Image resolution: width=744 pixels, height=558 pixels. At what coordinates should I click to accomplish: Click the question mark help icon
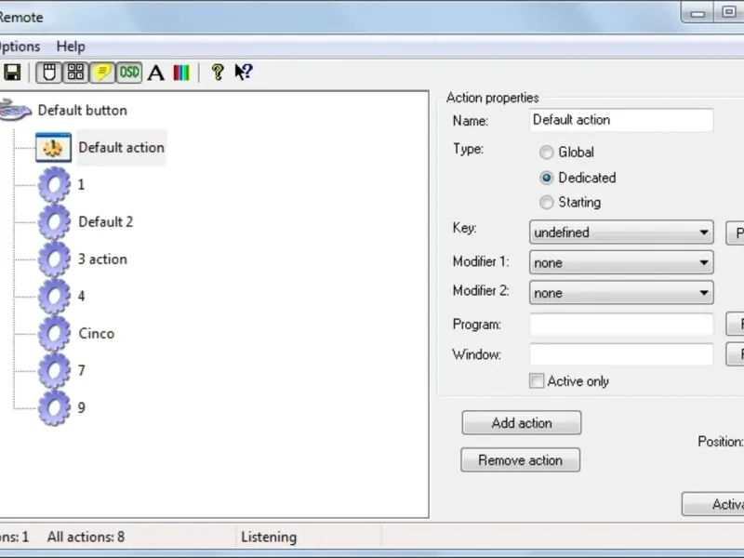218,73
